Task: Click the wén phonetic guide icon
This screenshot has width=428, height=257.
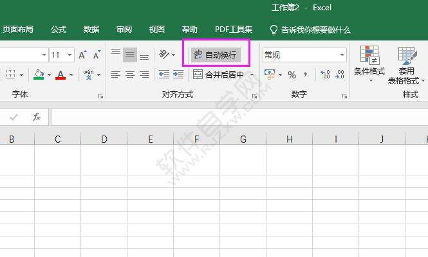Action: tap(88, 75)
